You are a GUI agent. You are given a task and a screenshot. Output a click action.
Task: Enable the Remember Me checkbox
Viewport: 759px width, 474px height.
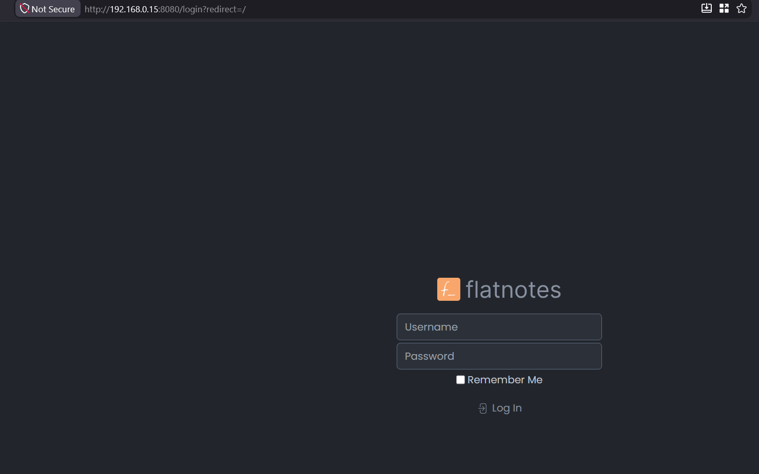[x=460, y=380]
